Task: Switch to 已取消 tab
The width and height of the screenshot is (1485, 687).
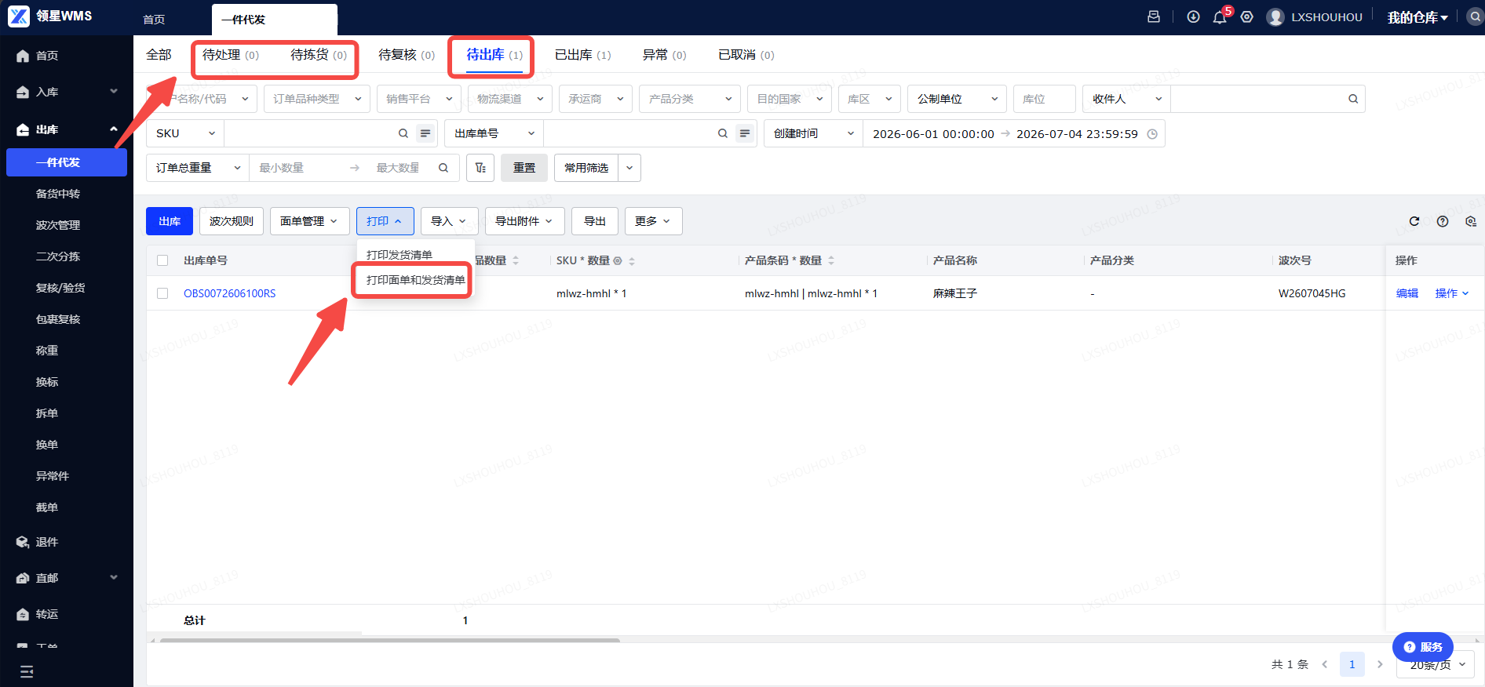Action: tap(746, 55)
